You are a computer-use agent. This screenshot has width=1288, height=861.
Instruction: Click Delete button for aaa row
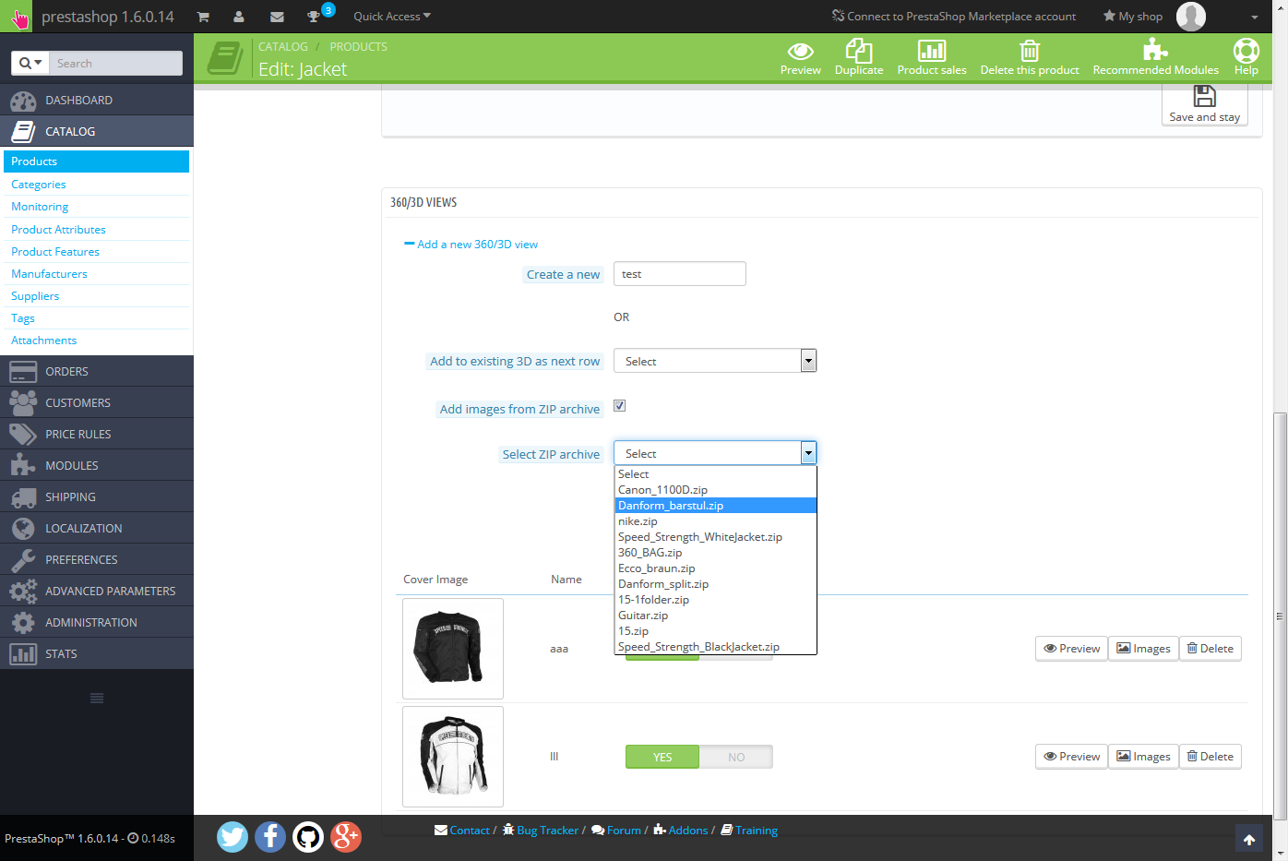(x=1210, y=649)
